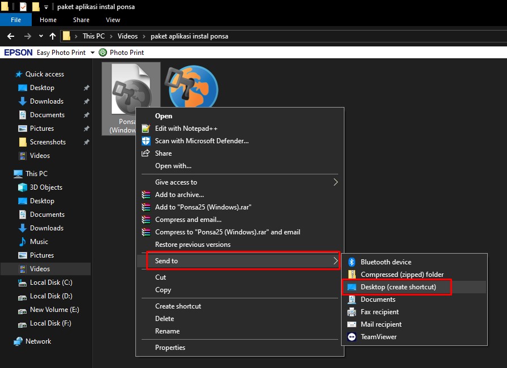
Task: Open pinned Pictures under Quick access
Action: [x=42, y=129]
